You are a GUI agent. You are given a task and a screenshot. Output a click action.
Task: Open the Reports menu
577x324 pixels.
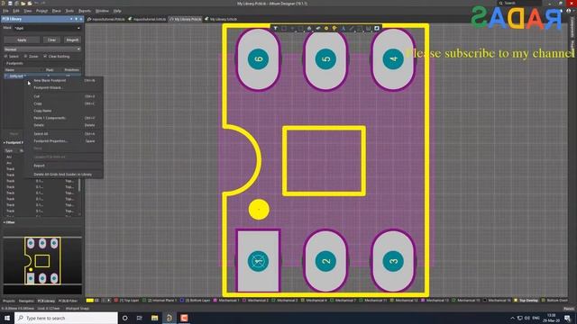click(x=85, y=11)
